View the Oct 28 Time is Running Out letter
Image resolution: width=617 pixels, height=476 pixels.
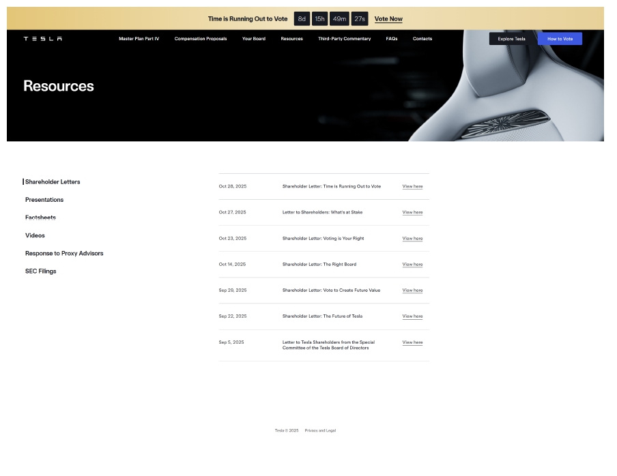(412, 186)
